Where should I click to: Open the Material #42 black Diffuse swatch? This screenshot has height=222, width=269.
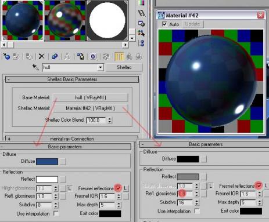click(x=188, y=159)
